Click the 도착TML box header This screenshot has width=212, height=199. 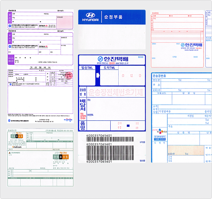109,68
